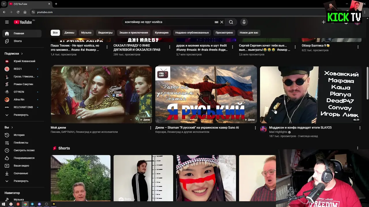This screenshot has width=369, height=207.
Task: Expand the Вы section chevron
Action: click(x=12, y=127)
